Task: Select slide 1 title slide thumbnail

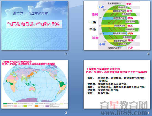Action: click(x=35, y=25)
